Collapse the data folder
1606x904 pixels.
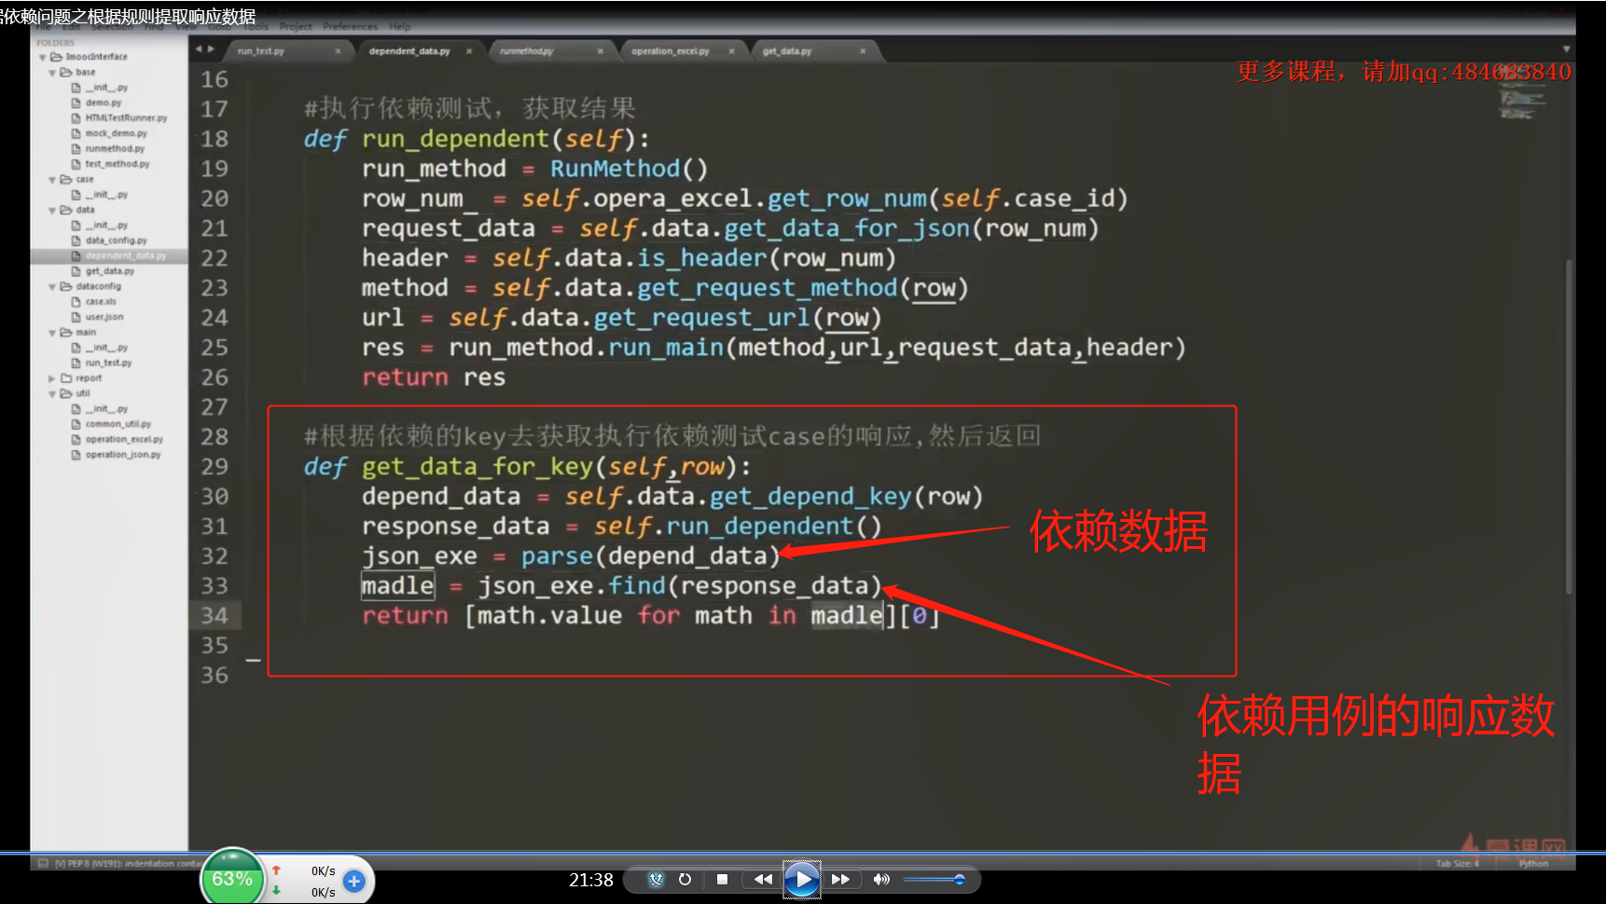[x=52, y=211]
